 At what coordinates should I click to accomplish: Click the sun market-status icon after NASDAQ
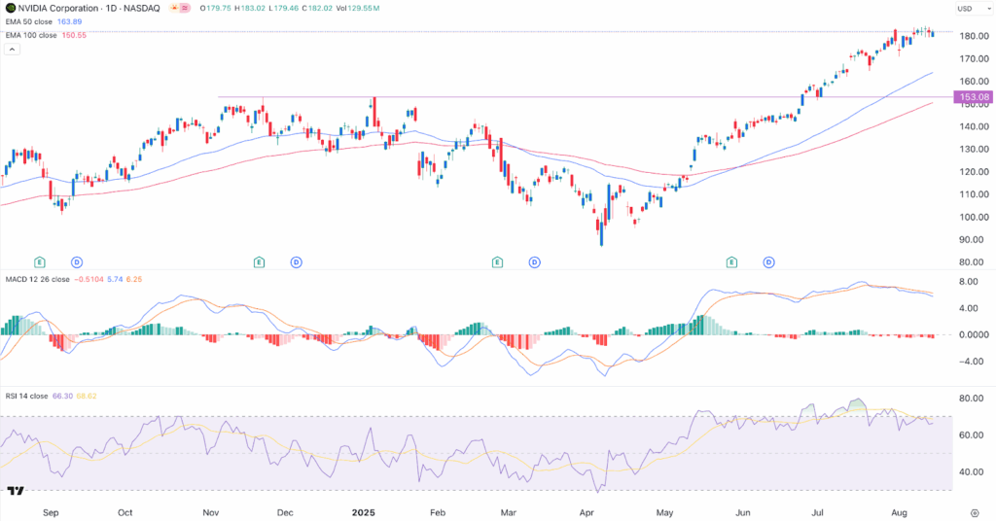pos(173,8)
